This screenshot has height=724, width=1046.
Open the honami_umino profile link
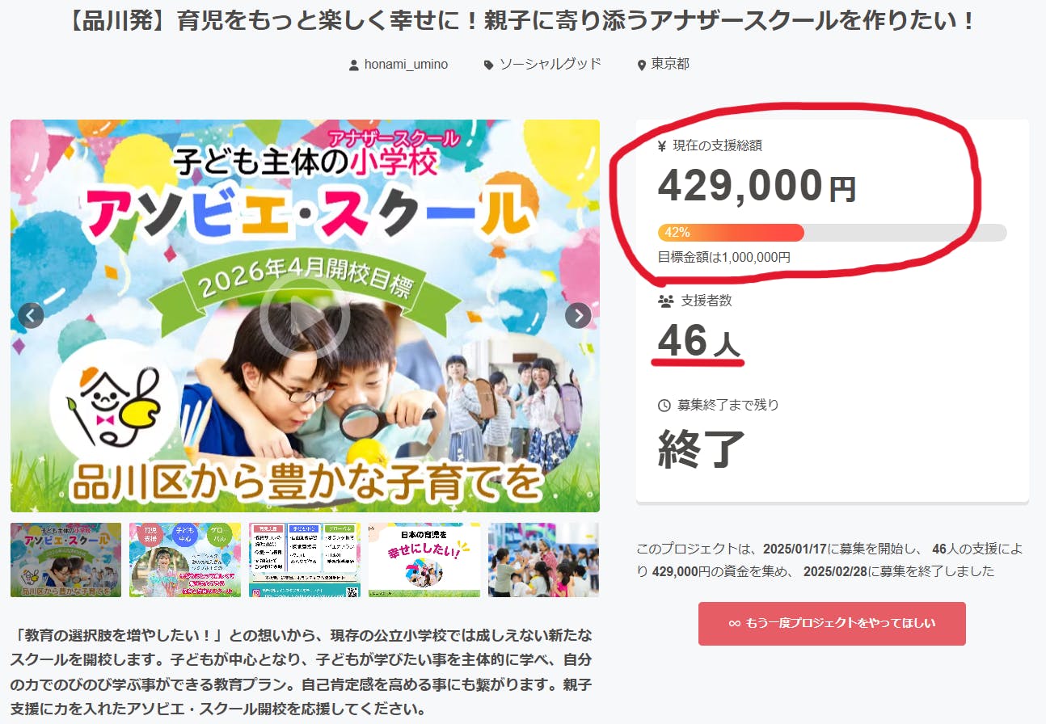pos(405,65)
